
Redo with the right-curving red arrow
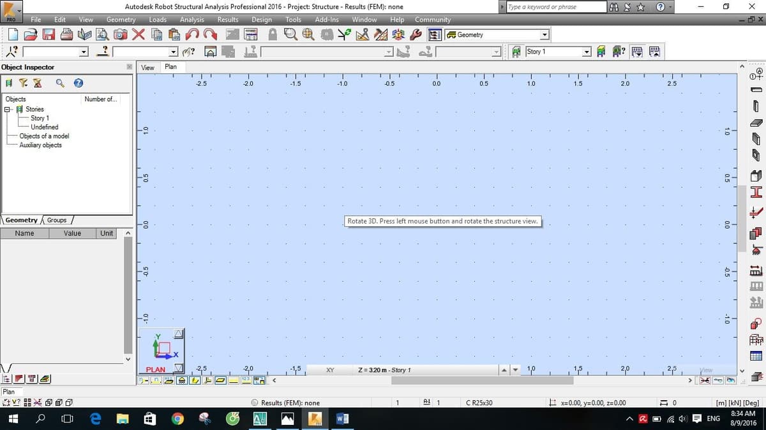click(210, 35)
